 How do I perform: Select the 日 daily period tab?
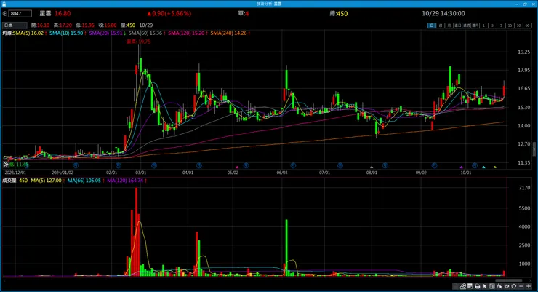432,25
